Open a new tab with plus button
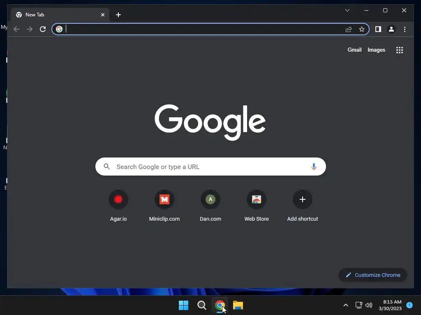The image size is (421, 315). point(118,15)
